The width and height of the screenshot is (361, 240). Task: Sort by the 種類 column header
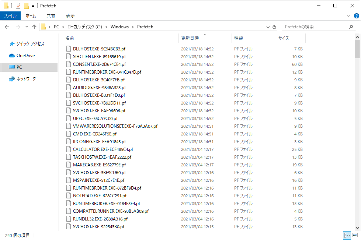pyautogui.click(x=239, y=38)
